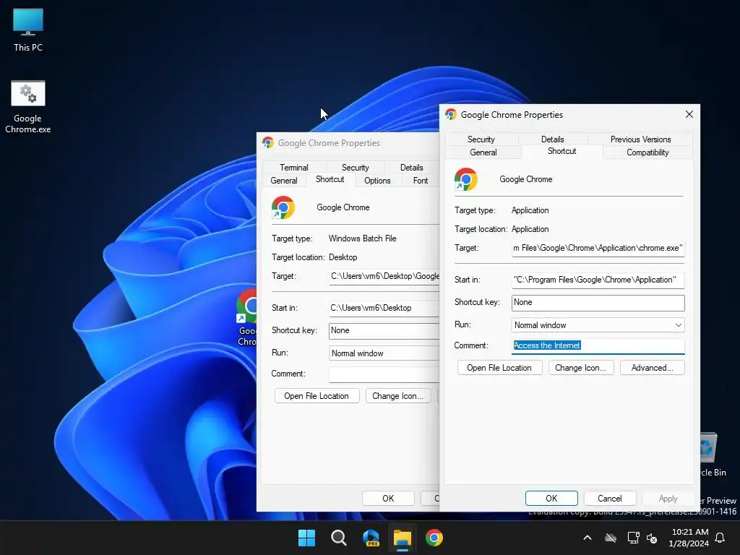The image size is (740, 555).
Task: Select the Google Chrome.exe desktop icon
Action: (x=28, y=107)
